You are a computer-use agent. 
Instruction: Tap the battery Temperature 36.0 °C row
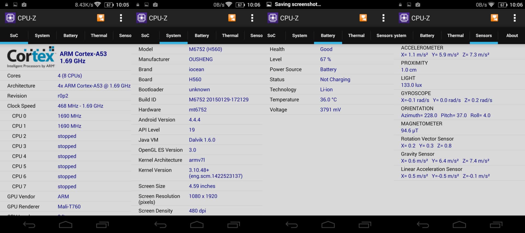328,99
